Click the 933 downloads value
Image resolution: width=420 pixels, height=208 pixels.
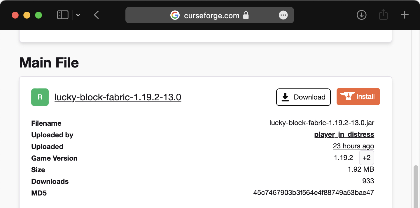(x=368, y=181)
